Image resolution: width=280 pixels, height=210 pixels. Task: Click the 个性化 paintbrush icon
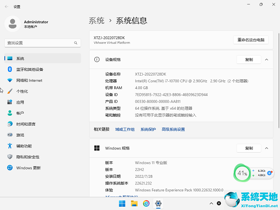(10, 91)
